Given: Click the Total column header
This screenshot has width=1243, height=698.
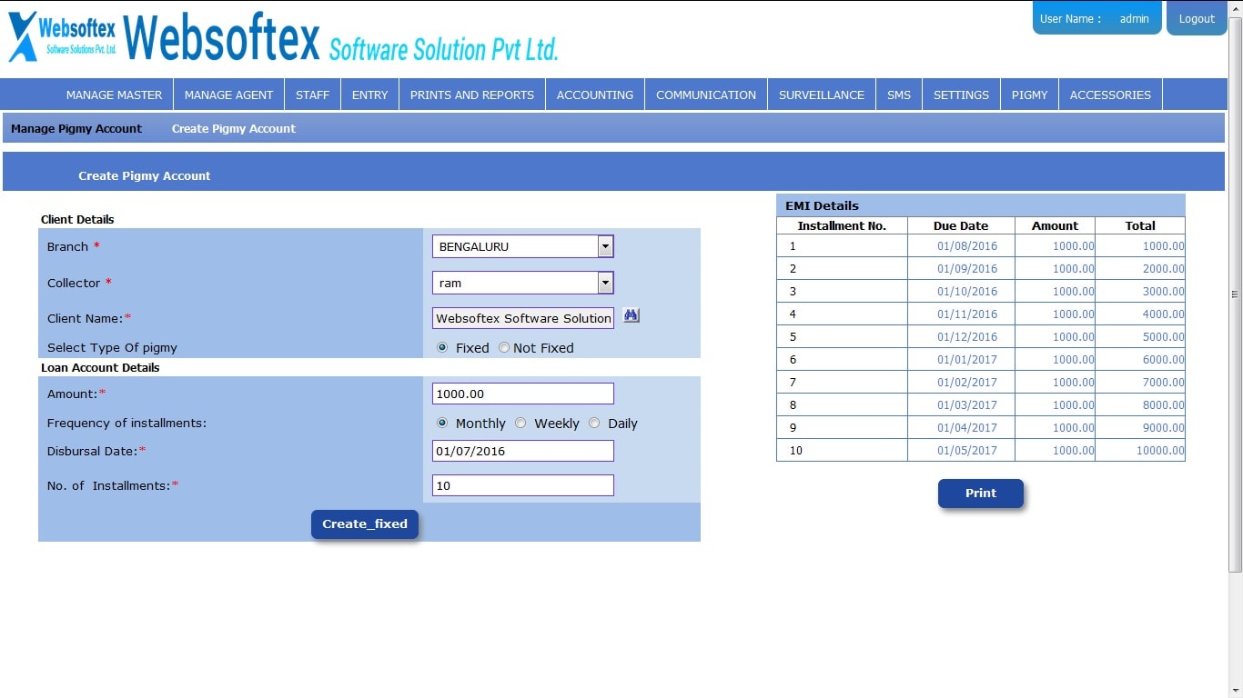Looking at the screenshot, I should coord(1140,225).
